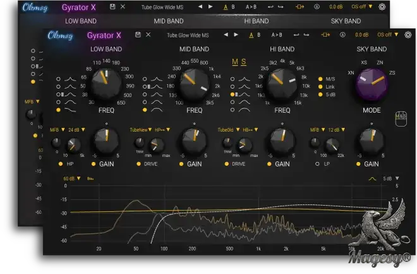Toggle spectrum analyzer bars icon next to 60 dB
This screenshot has height=274, width=417.
pos(90,178)
